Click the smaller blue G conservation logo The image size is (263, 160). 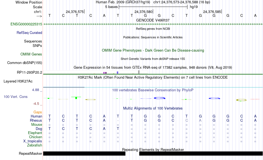pyautogui.click(x=214, y=98)
